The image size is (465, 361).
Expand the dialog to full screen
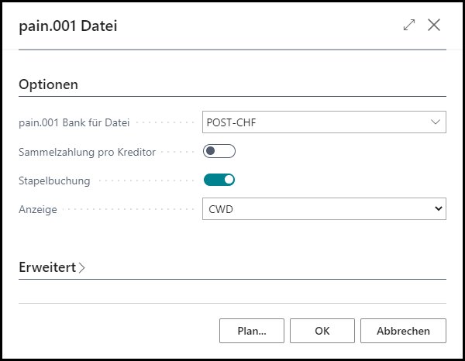click(409, 25)
